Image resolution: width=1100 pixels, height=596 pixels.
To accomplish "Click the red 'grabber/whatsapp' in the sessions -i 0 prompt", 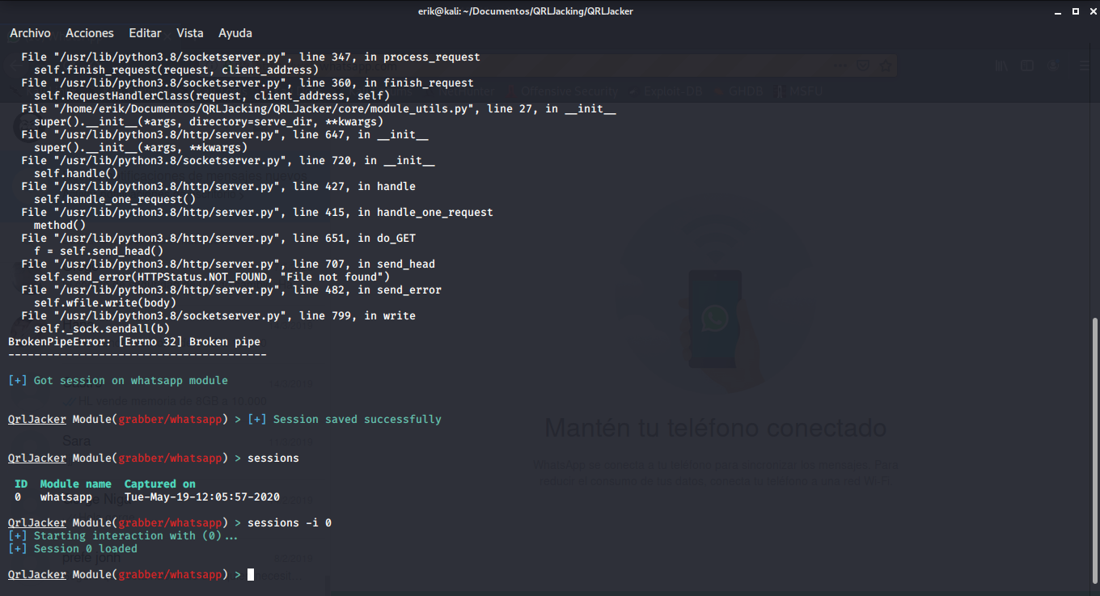I will (x=170, y=522).
